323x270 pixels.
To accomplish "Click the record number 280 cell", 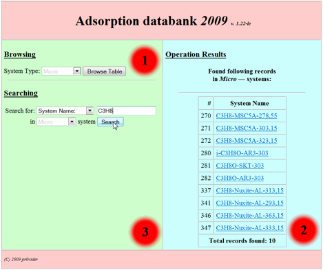I will pyautogui.click(x=206, y=153).
